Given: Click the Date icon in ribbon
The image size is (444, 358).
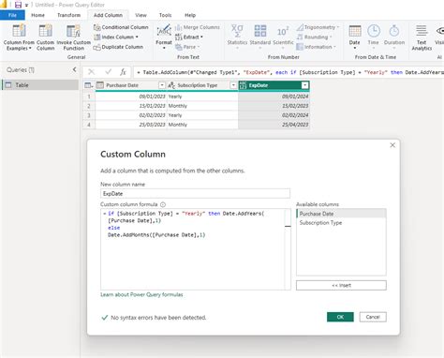Looking at the screenshot, I should tap(355, 31).
